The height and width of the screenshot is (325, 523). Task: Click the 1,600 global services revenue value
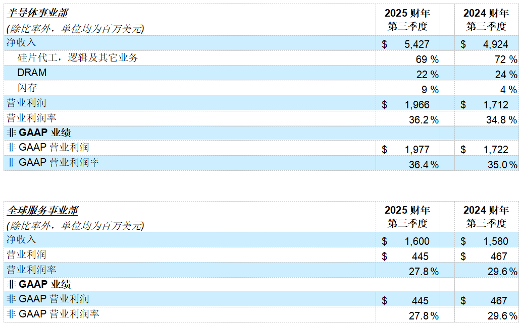[416, 241]
